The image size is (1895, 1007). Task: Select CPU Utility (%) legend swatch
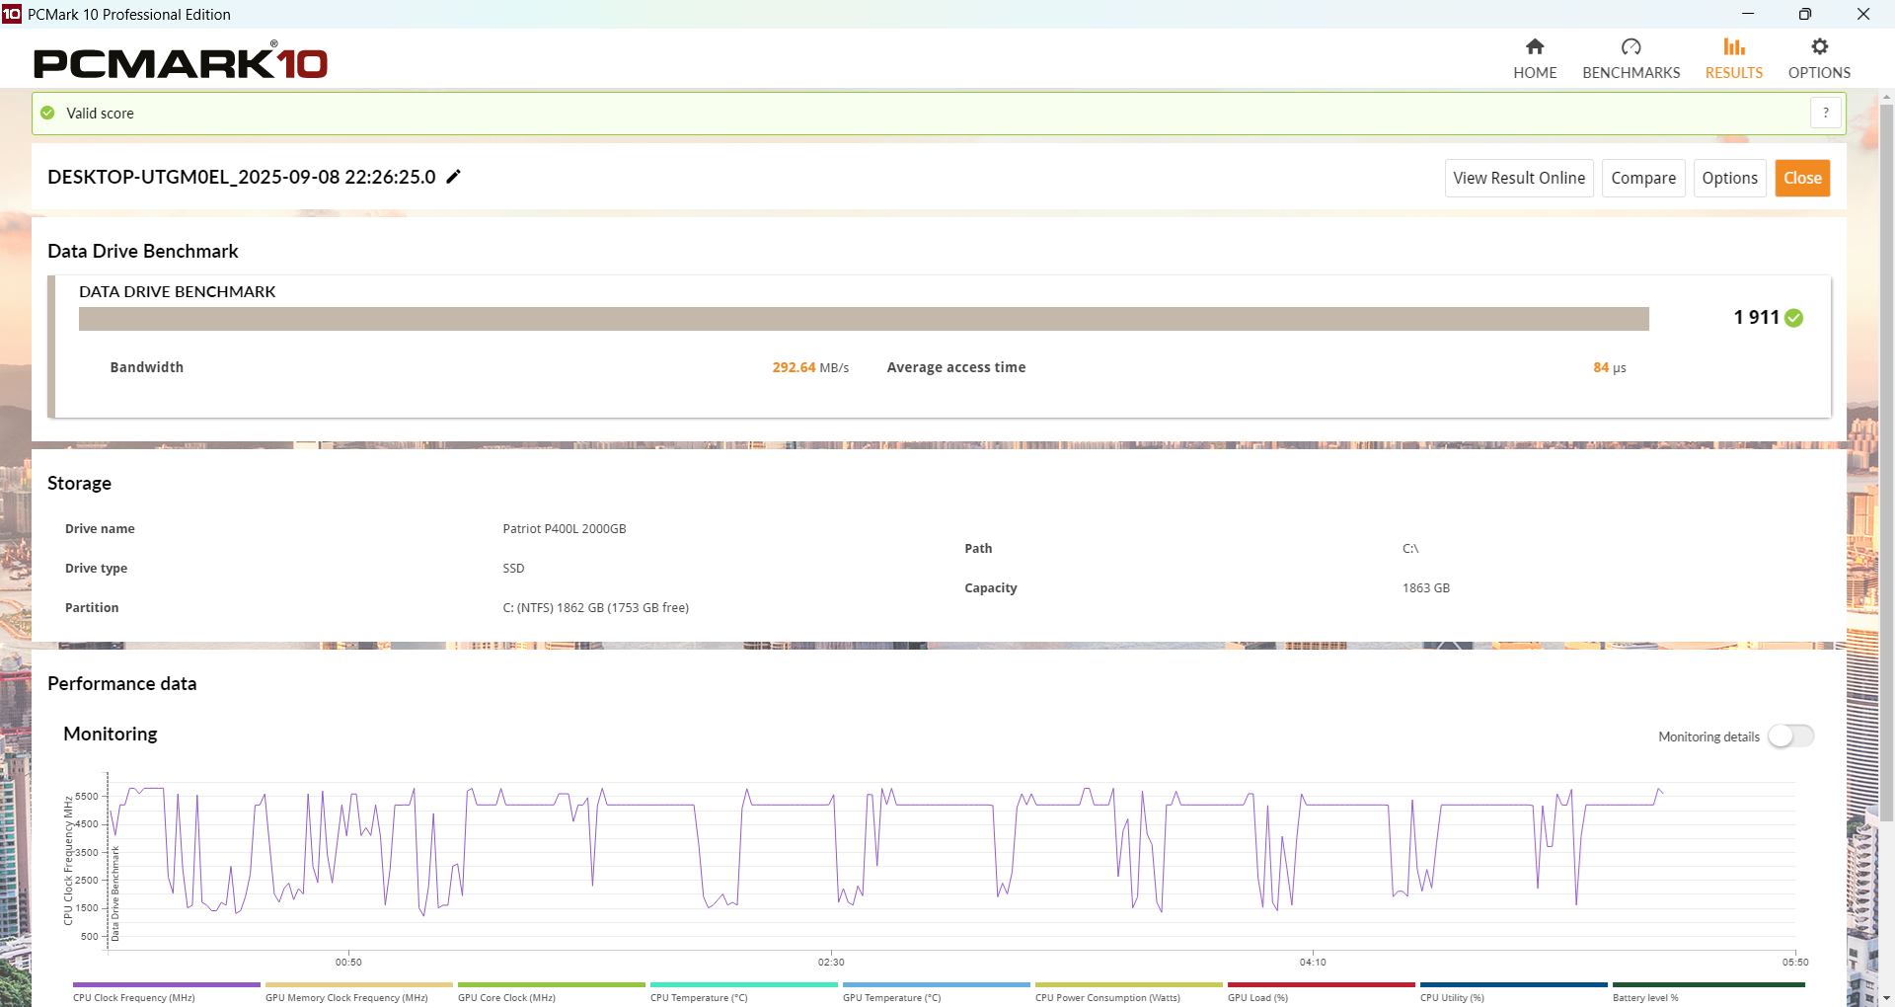(x=1514, y=985)
